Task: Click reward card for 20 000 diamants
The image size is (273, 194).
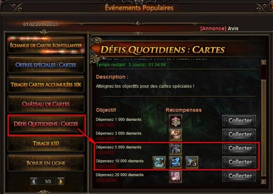Action: tap(175, 176)
